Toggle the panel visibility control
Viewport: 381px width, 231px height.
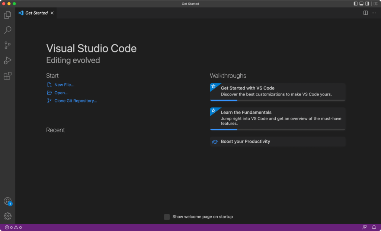coord(361,3)
